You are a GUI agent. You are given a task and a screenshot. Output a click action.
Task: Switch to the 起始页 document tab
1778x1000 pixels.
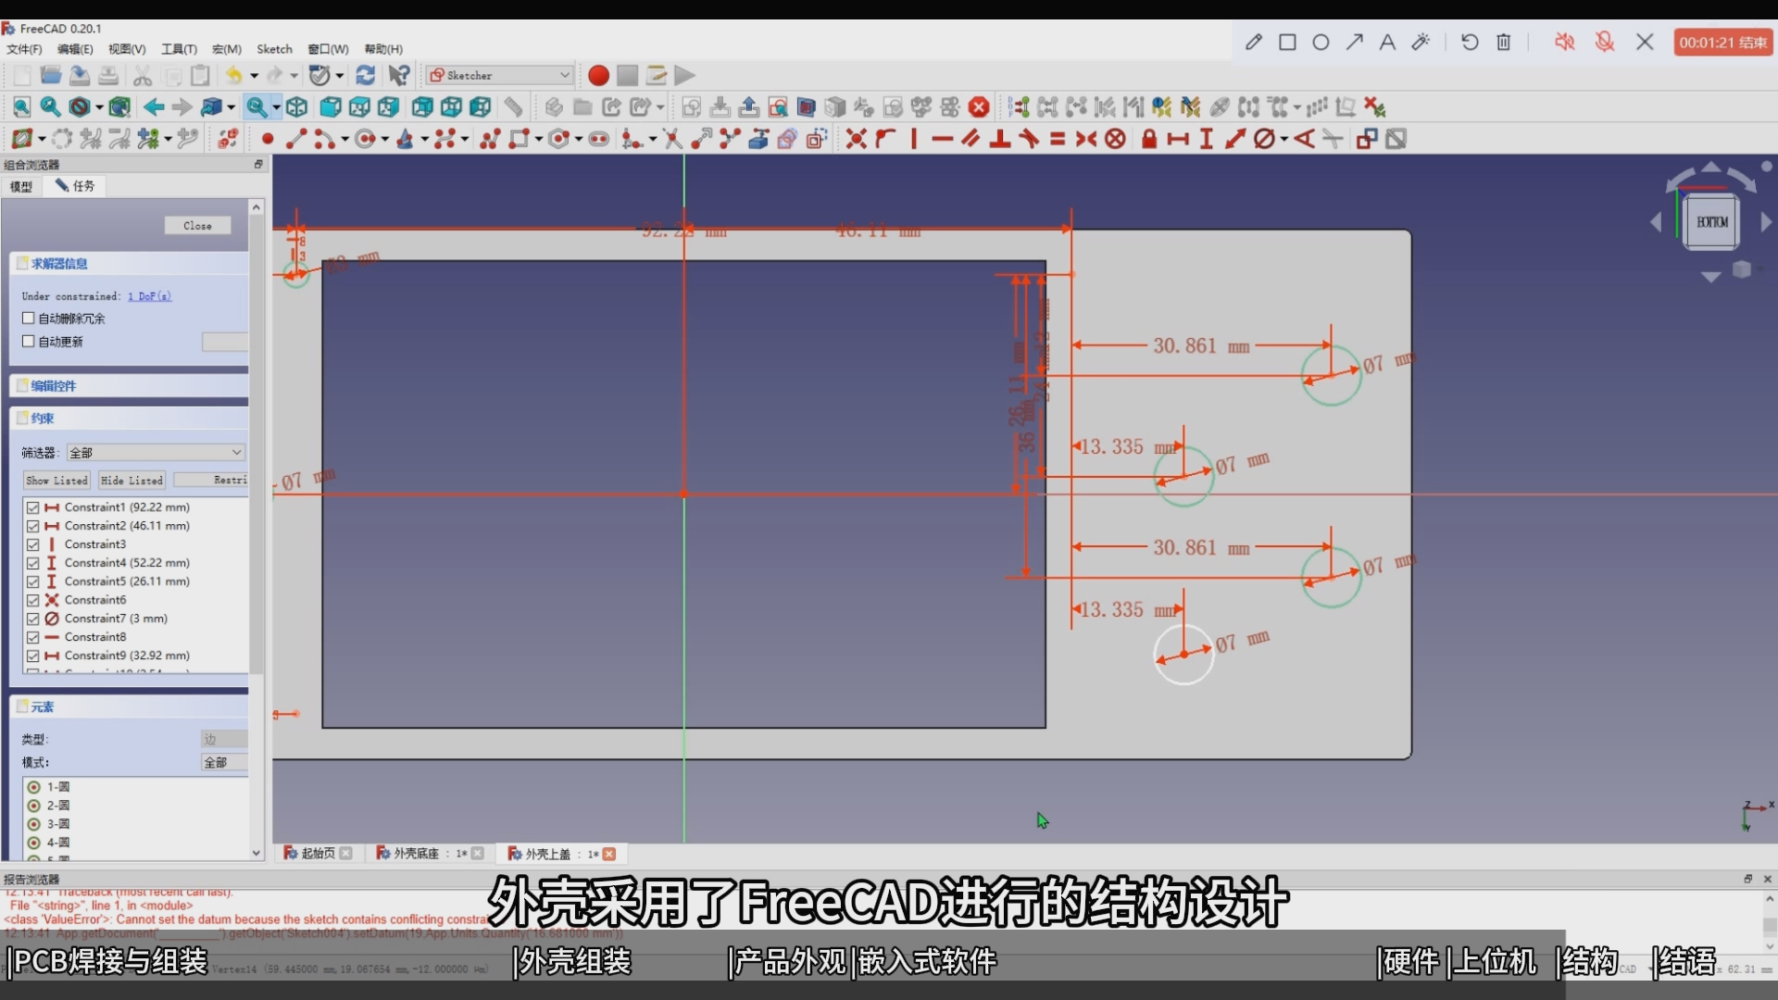click(x=318, y=854)
